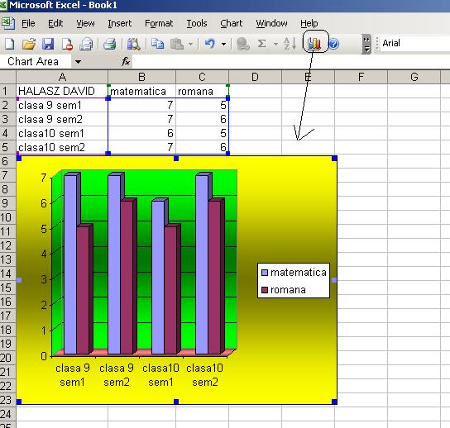450x428 pixels.
Task: Open the Edit menu
Action: click(x=55, y=23)
